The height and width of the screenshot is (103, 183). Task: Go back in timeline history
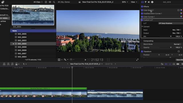(67, 64)
